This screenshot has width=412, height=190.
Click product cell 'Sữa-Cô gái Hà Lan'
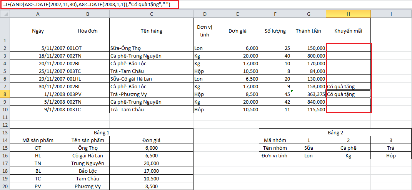[x=151, y=79]
